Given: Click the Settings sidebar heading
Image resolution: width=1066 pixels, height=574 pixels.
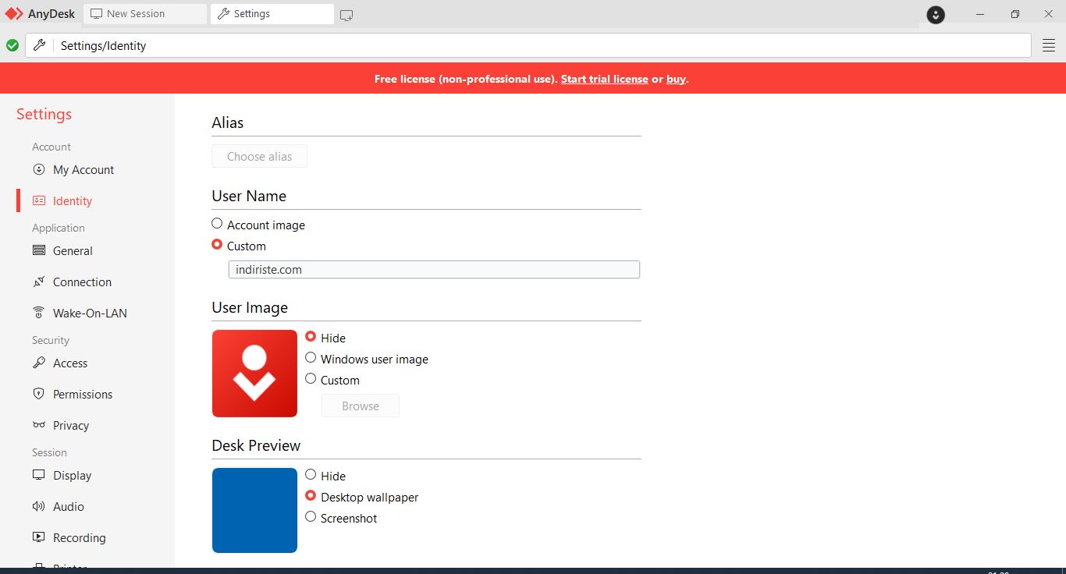Looking at the screenshot, I should pyautogui.click(x=44, y=114).
